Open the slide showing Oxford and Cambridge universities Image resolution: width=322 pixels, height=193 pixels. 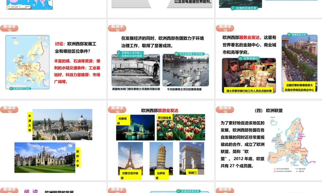click(x=53, y=140)
